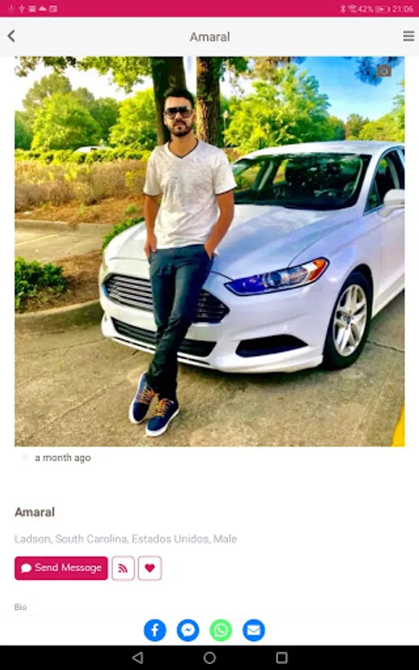The image size is (419, 670).
Task: Tap the camera icon on the photo
Action: tap(384, 71)
